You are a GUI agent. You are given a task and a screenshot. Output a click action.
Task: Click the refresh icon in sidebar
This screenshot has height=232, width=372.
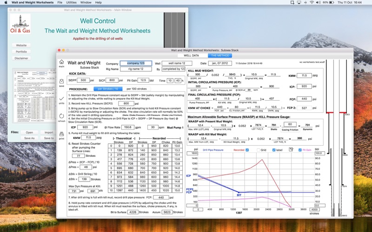61,116
